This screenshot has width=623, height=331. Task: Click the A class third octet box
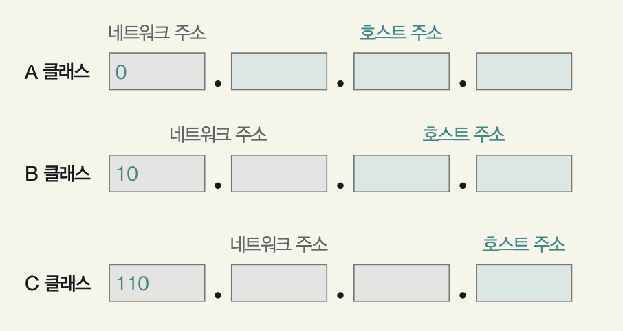[402, 71]
